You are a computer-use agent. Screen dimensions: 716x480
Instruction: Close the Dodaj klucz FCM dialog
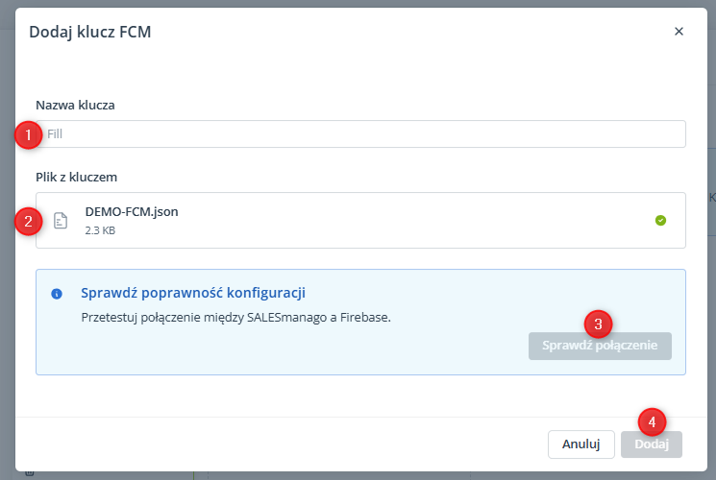pos(679,32)
